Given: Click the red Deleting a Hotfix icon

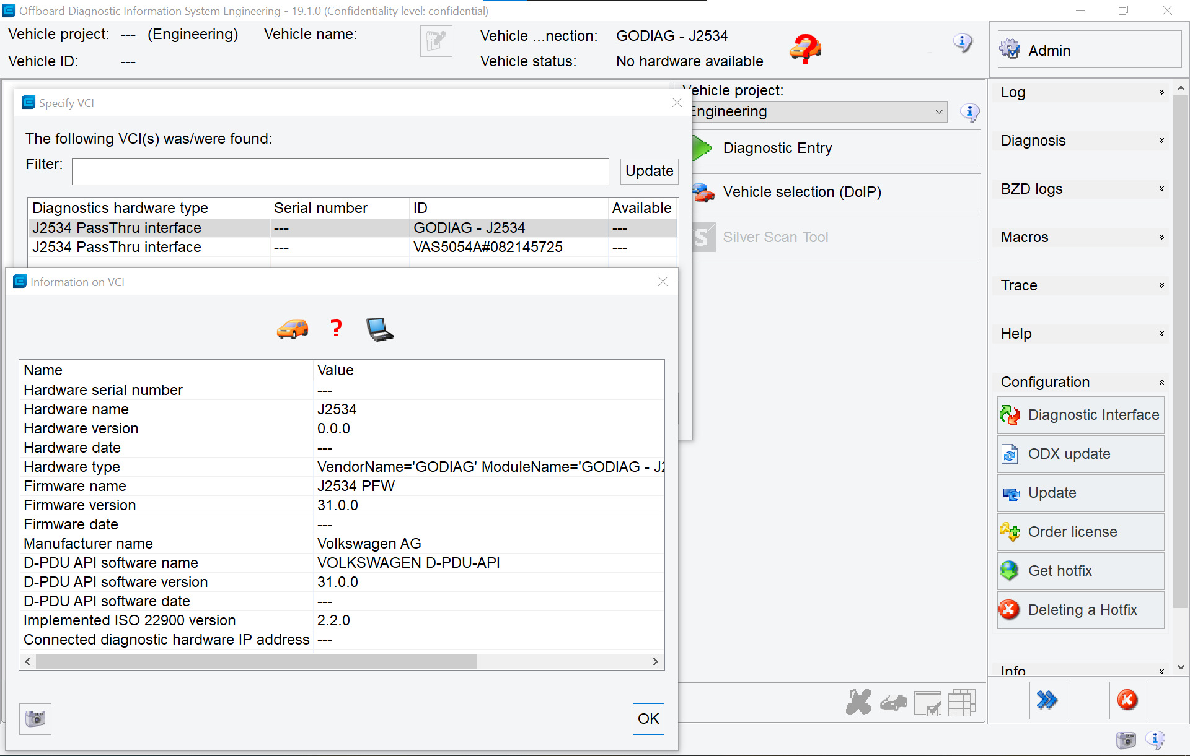Looking at the screenshot, I should click(x=1010, y=609).
